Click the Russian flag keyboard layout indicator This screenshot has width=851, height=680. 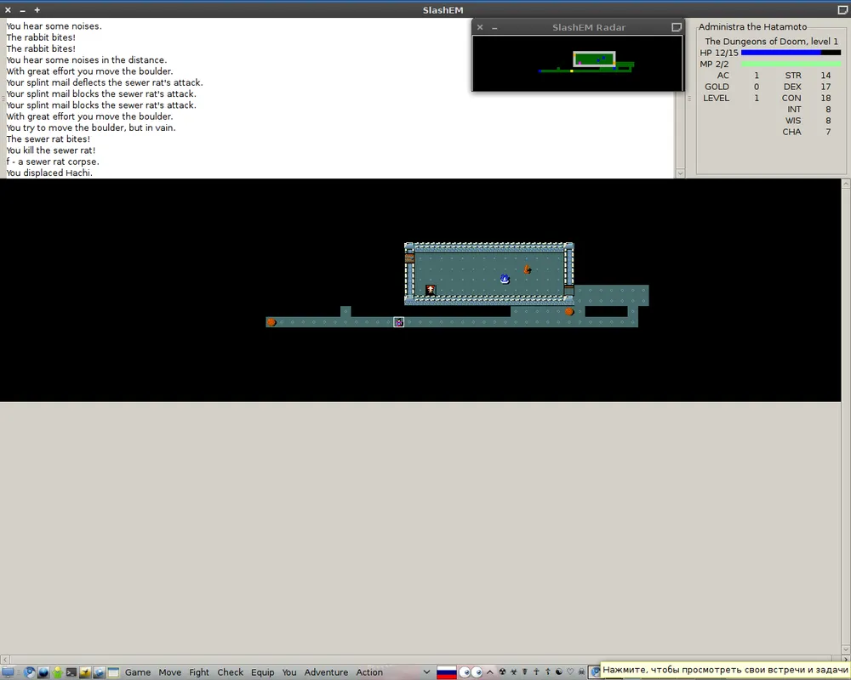(x=446, y=672)
